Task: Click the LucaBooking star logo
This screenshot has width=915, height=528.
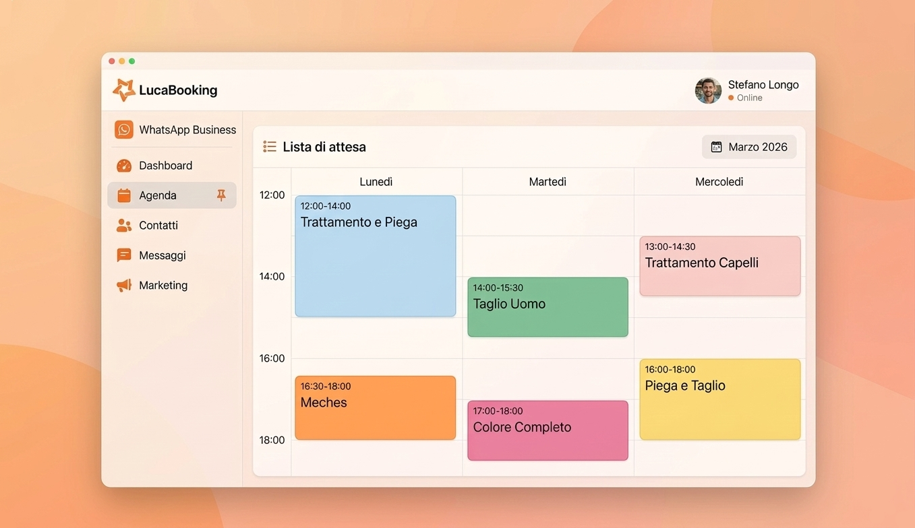Action: [124, 90]
